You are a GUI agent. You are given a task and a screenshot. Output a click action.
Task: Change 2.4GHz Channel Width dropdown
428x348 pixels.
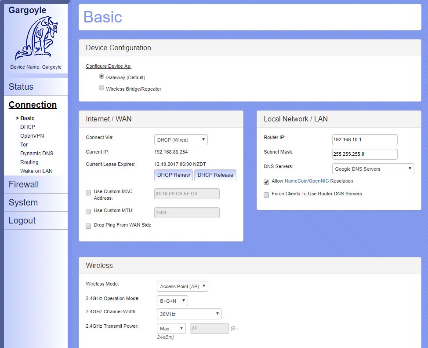pos(189,314)
